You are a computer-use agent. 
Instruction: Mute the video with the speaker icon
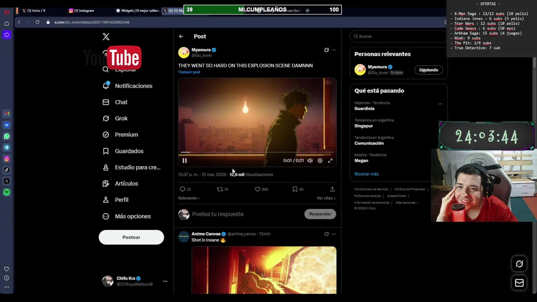click(310, 161)
